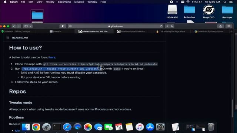Click the Repos heading
Screen dimensions: 237x133
(17, 91)
